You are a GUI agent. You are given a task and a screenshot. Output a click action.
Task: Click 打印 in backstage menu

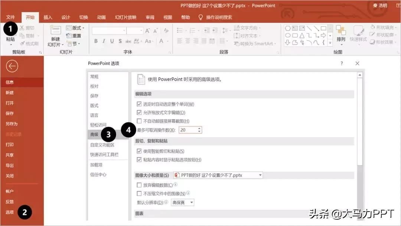[10, 144]
